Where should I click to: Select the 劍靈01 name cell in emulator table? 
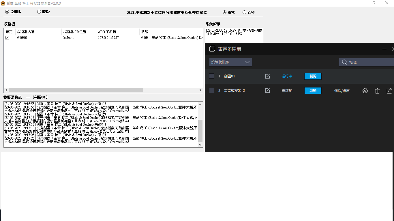[x=22, y=37]
